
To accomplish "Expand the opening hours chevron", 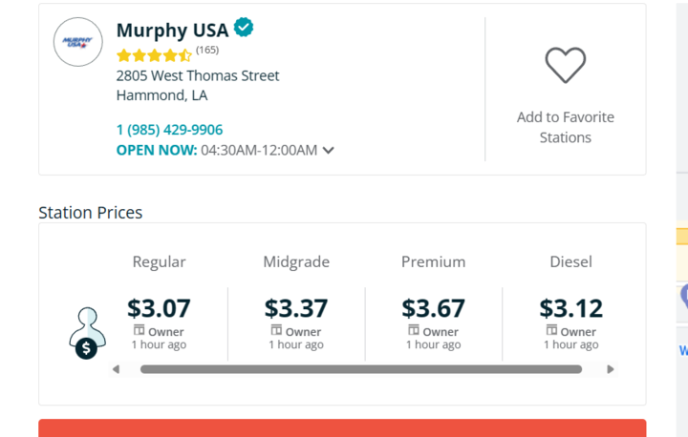I will [328, 151].
